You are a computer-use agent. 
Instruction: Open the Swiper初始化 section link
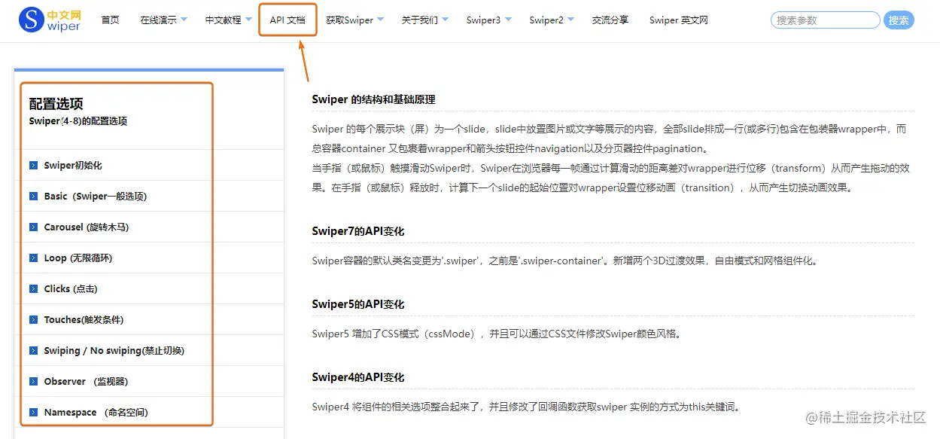[x=73, y=166]
